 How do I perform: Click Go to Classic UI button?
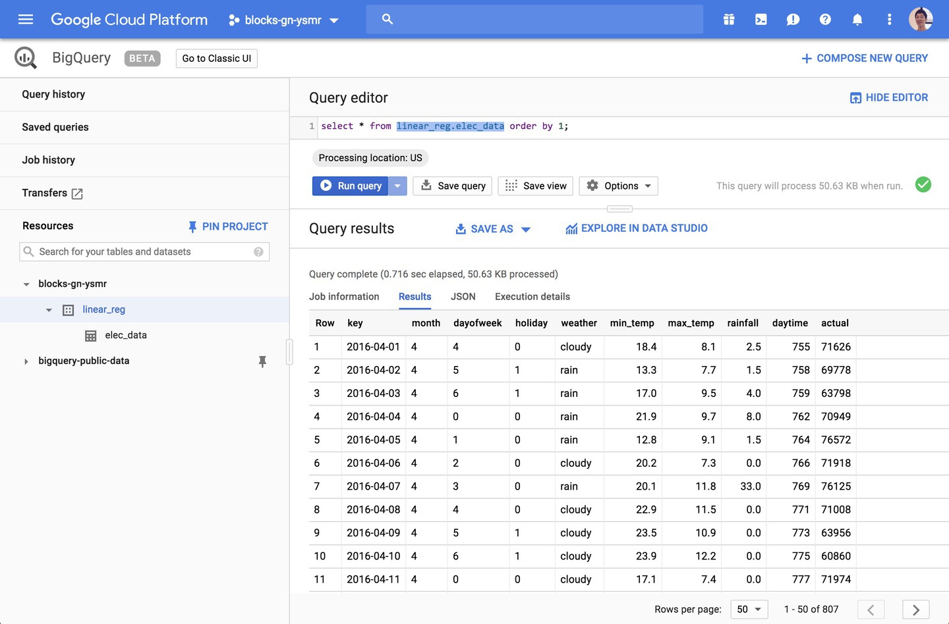[x=217, y=59]
